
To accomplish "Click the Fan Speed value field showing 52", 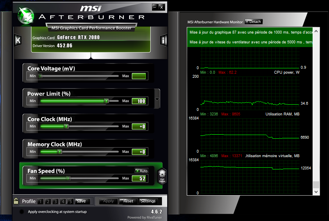I will pos(139,178).
